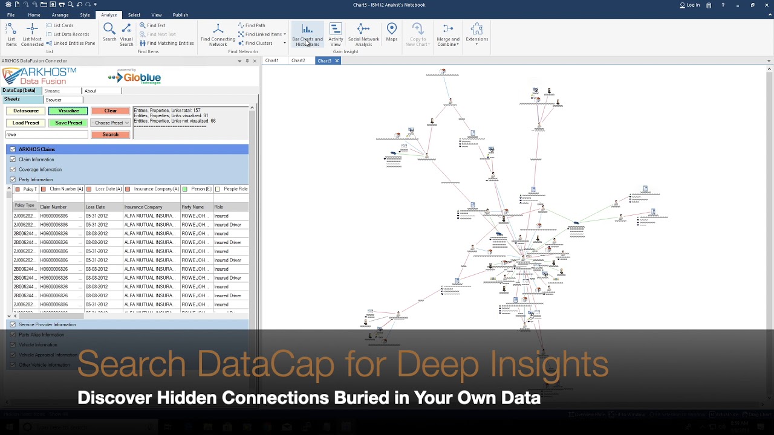Toggle Person (E) column checkbox
The width and height of the screenshot is (774, 435).
(185, 189)
